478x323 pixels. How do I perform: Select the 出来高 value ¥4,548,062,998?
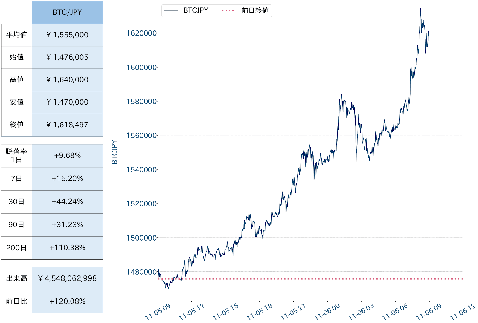click(67, 278)
